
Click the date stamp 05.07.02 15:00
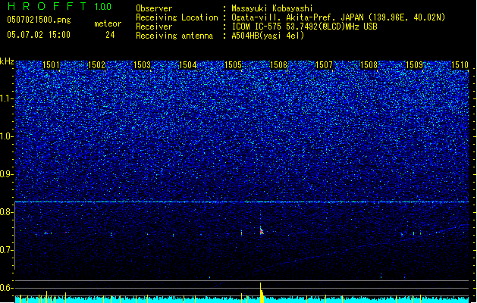(39, 35)
